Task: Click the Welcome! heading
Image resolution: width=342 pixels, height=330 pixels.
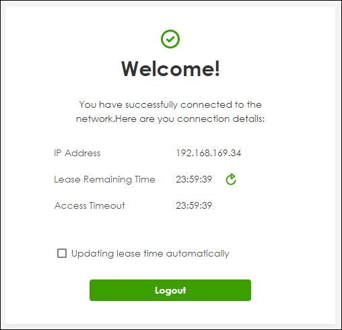Action: tap(170, 69)
